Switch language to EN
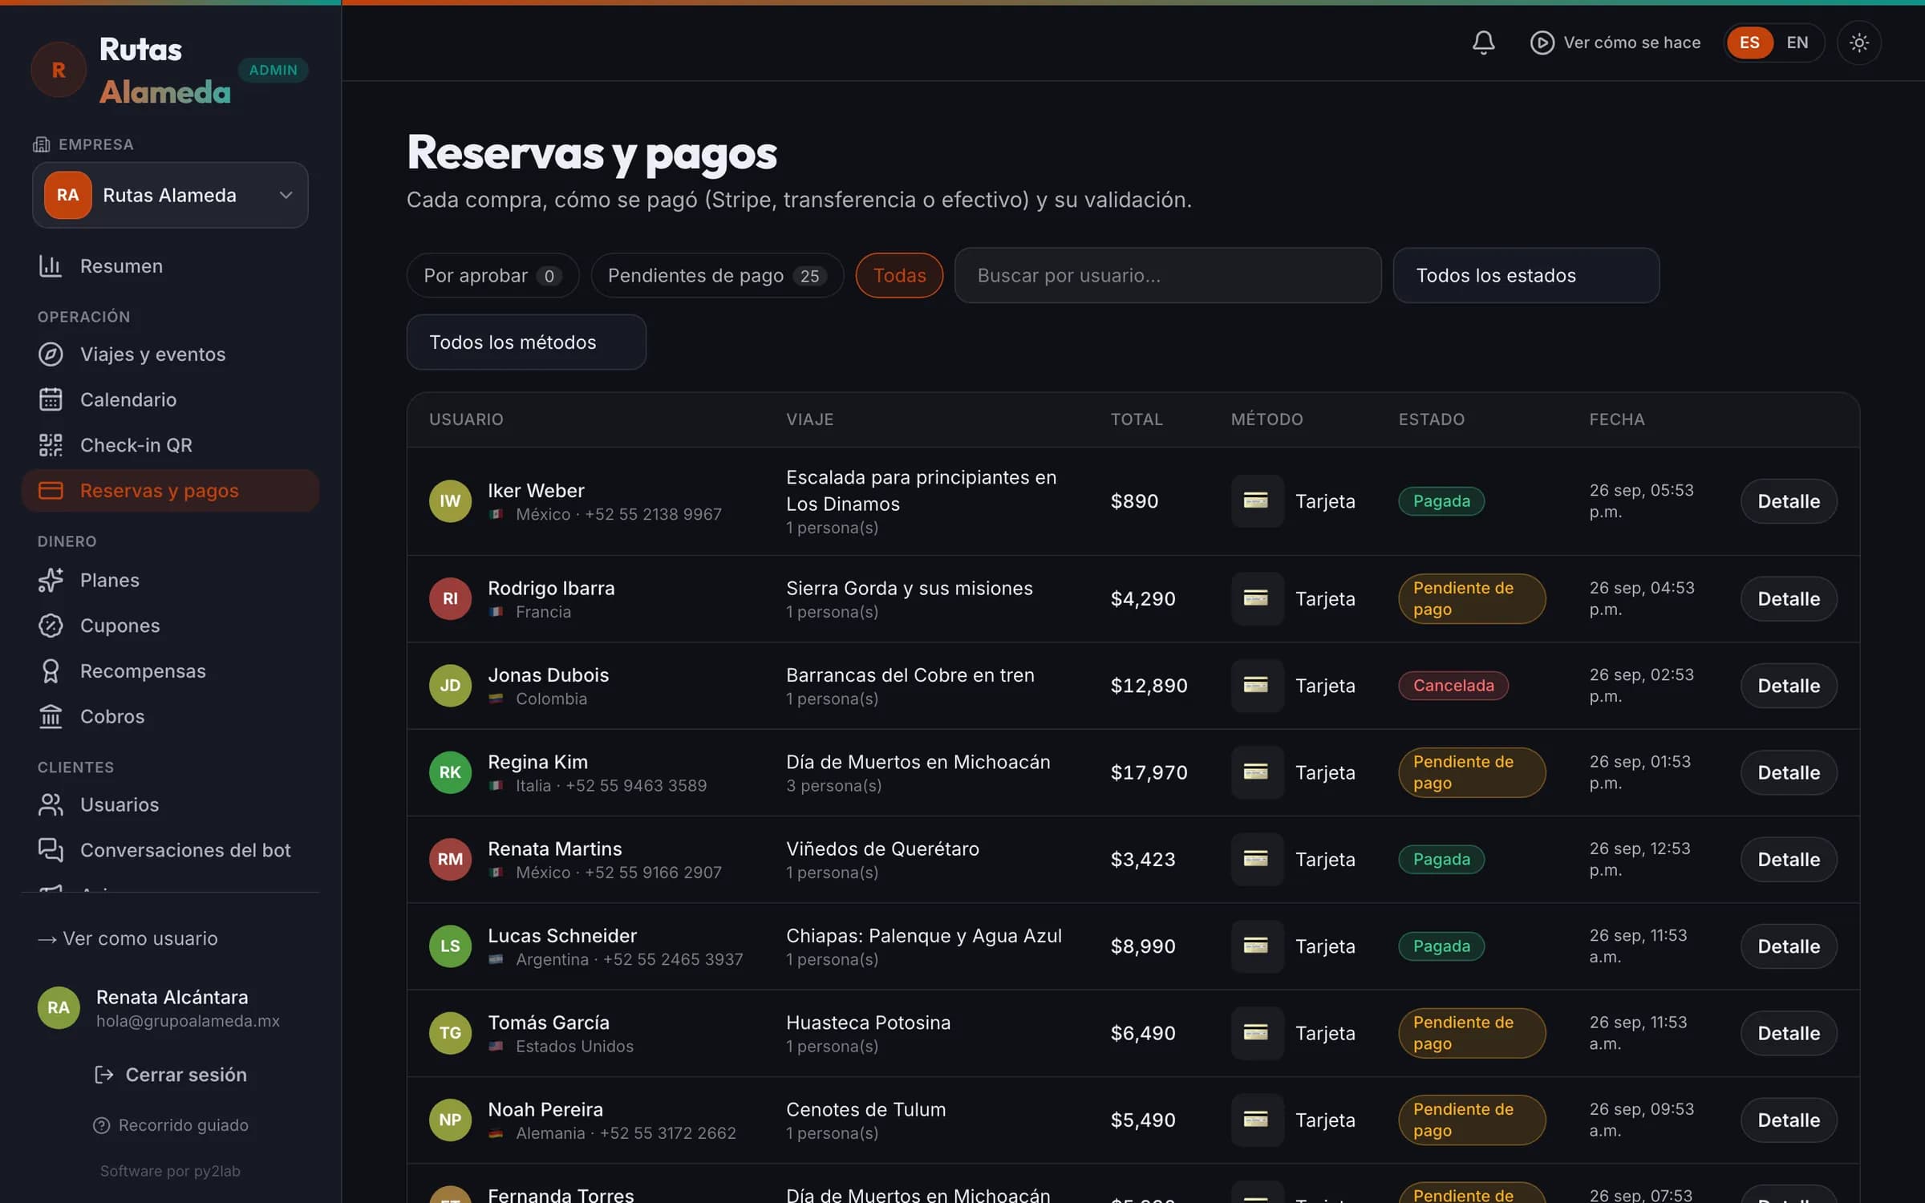 [x=1797, y=43]
